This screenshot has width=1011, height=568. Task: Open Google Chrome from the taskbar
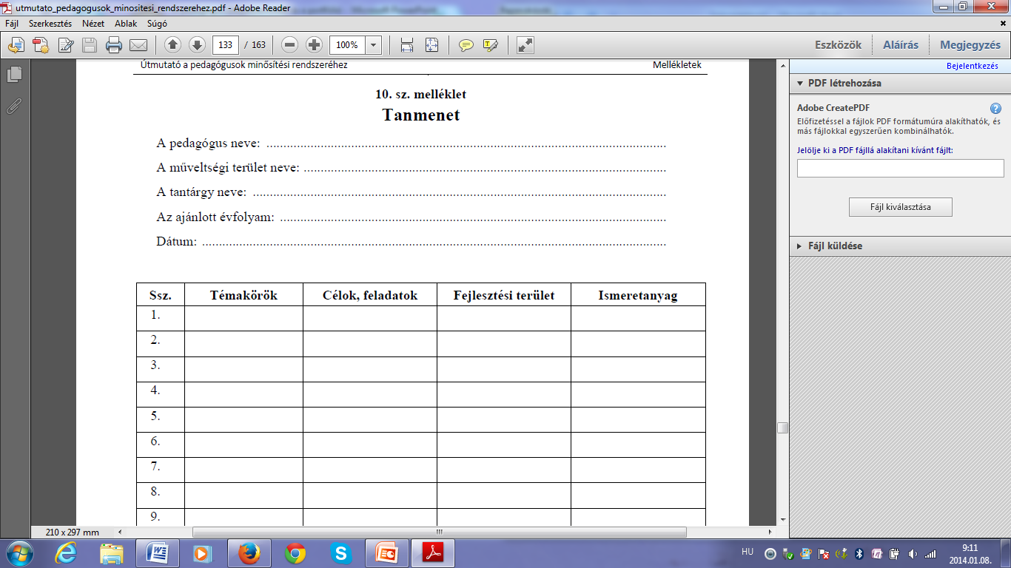tap(295, 552)
